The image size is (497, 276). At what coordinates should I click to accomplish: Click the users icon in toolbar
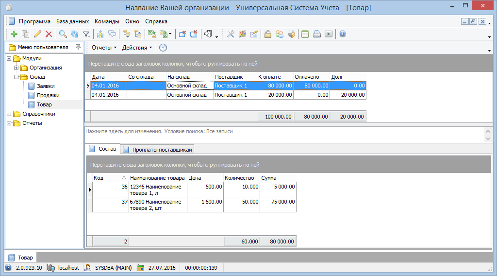280,34
